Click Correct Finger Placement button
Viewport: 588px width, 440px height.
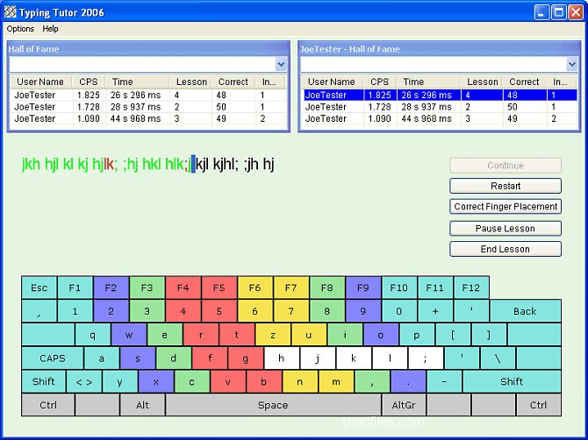click(x=506, y=206)
